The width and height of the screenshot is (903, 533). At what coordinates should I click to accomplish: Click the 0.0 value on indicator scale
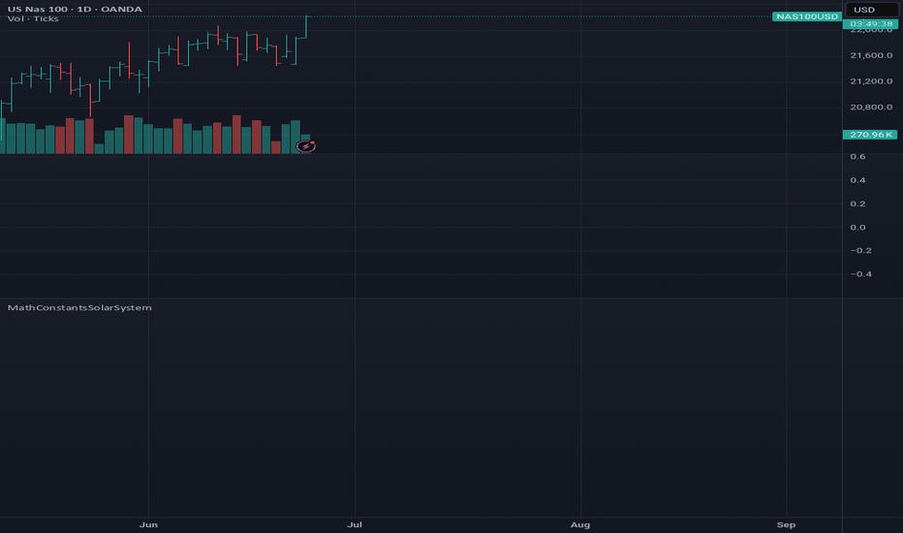(x=857, y=228)
